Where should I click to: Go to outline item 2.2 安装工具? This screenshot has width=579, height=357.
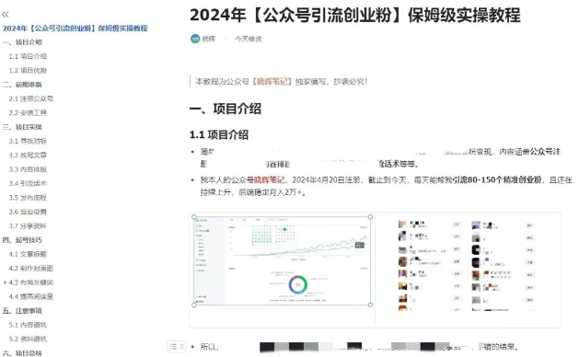tap(28, 112)
